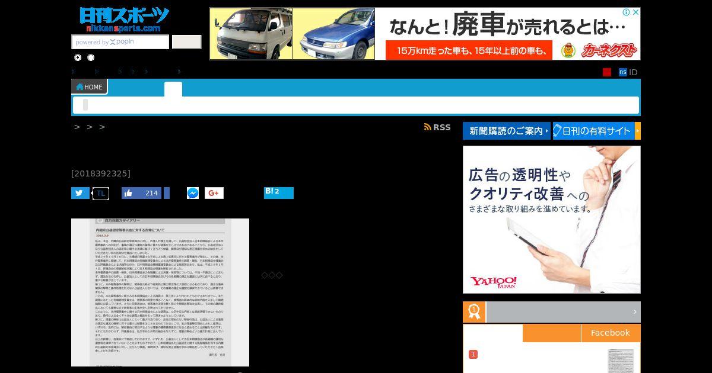The image size is (712, 373).
Task: Open 新聞購読のご案内 banner
Action: coord(507,131)
